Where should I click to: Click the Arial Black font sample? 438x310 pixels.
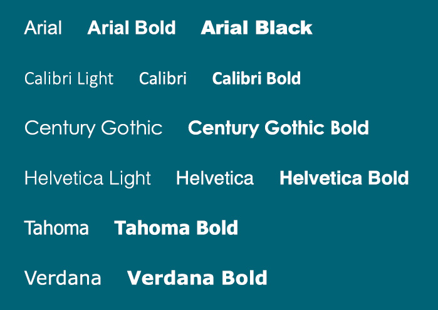pos(256,28)
